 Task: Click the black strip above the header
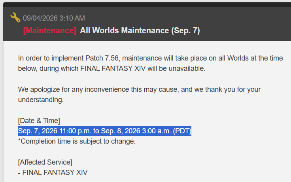pyautogui.click(x=147, y=5)
